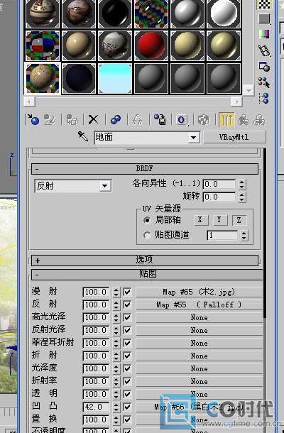Toggle 菲涅耳折射 map checkbox
The width and height of the screenshot is (284, 433).
[x=127, y=343]
